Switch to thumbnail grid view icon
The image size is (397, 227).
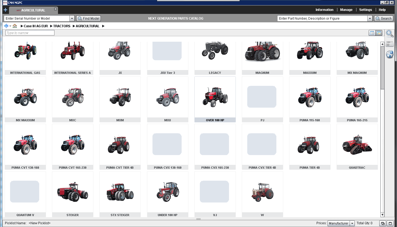point(379,33)
